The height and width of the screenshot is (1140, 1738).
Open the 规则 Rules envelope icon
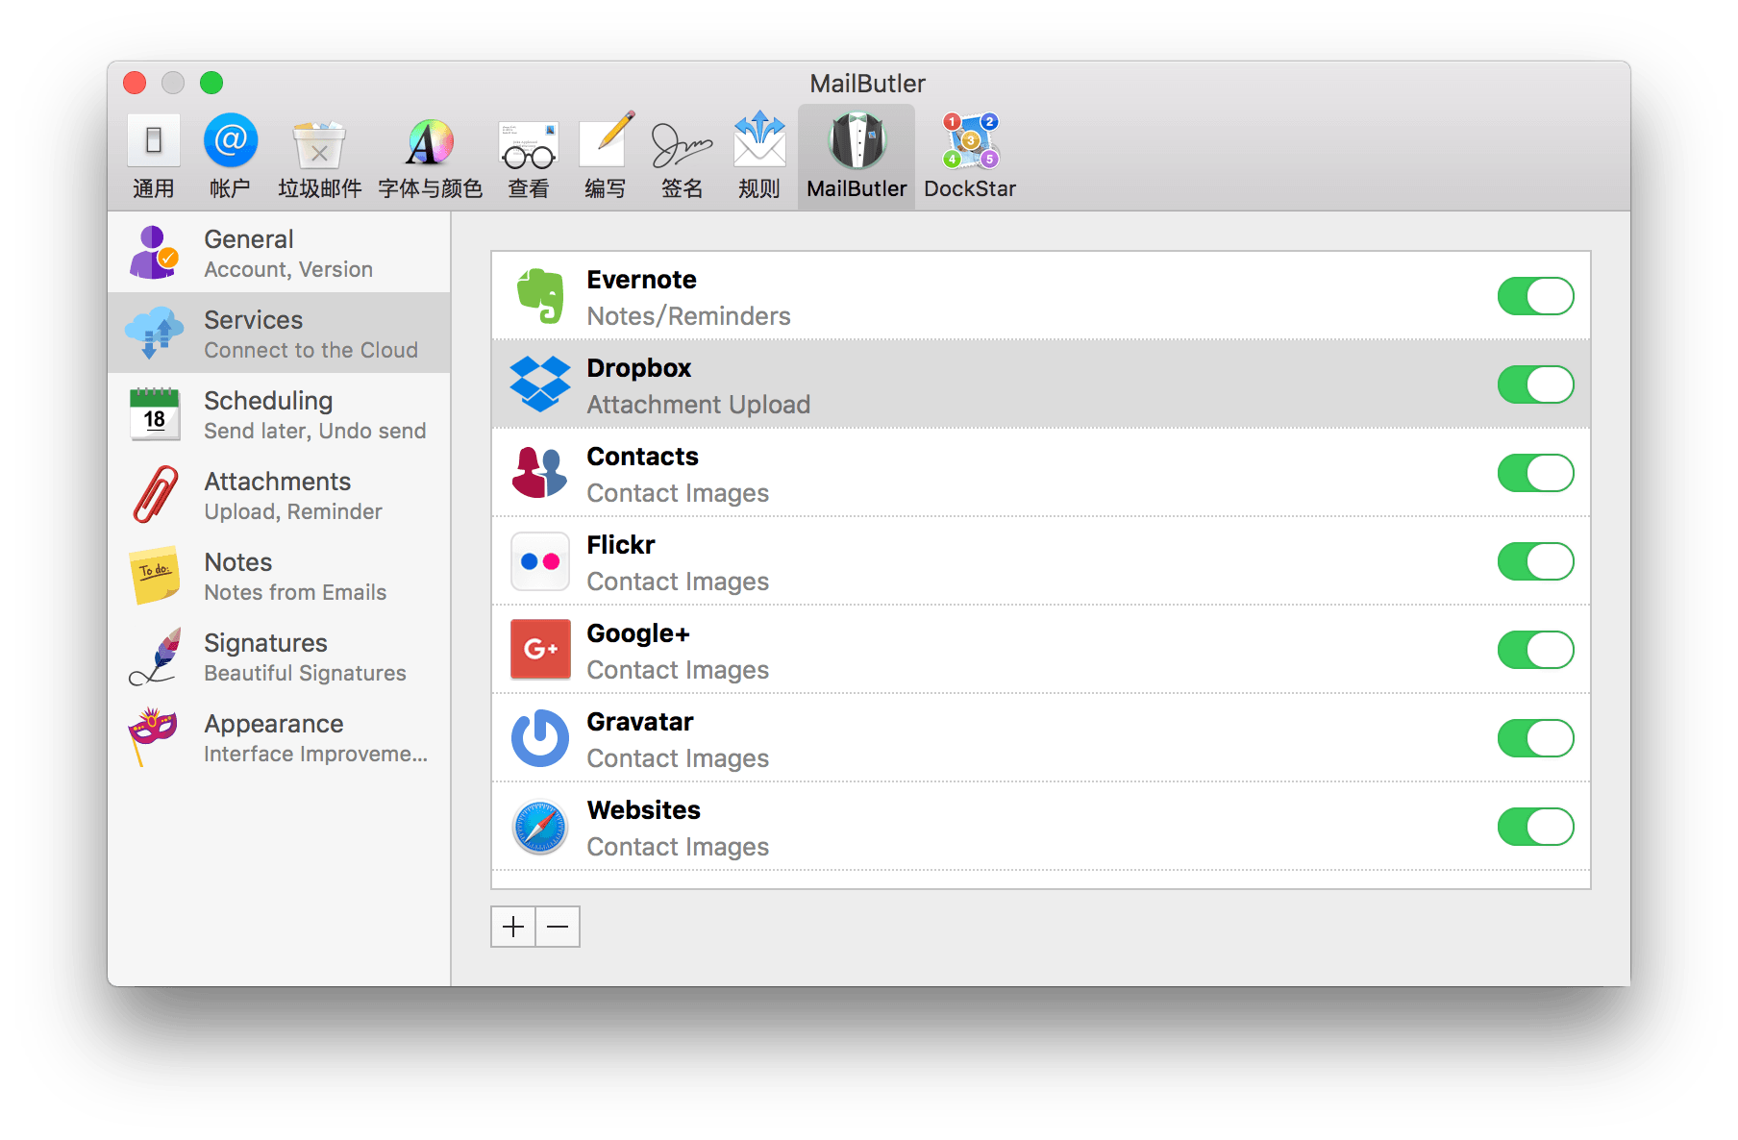pos(759,140)
